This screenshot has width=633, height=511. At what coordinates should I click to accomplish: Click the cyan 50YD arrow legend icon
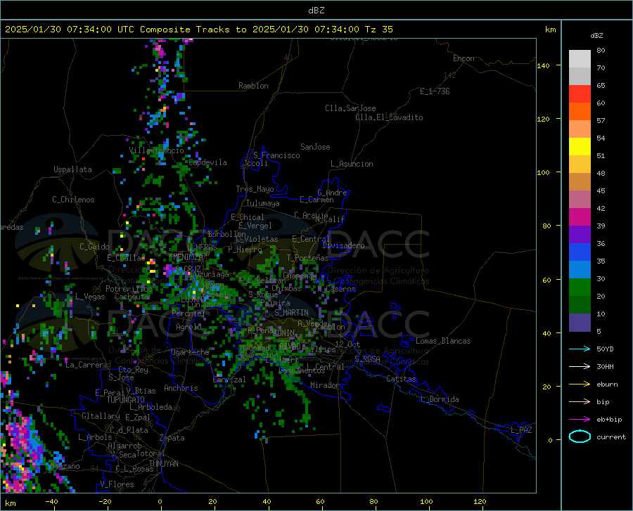(x=580, y=349)
